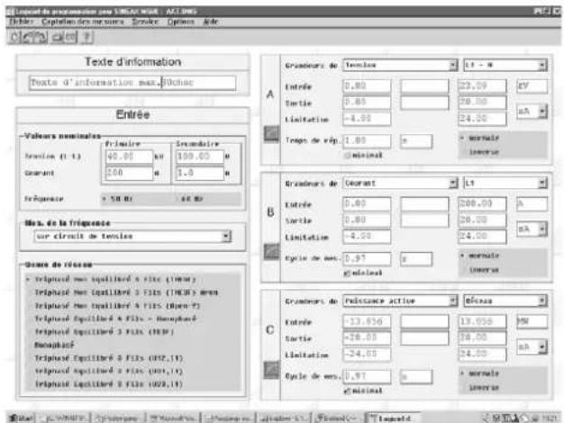Open the Service menu
Image resolution: width=564 pixels, height=423 pixels.
(145, 22)
